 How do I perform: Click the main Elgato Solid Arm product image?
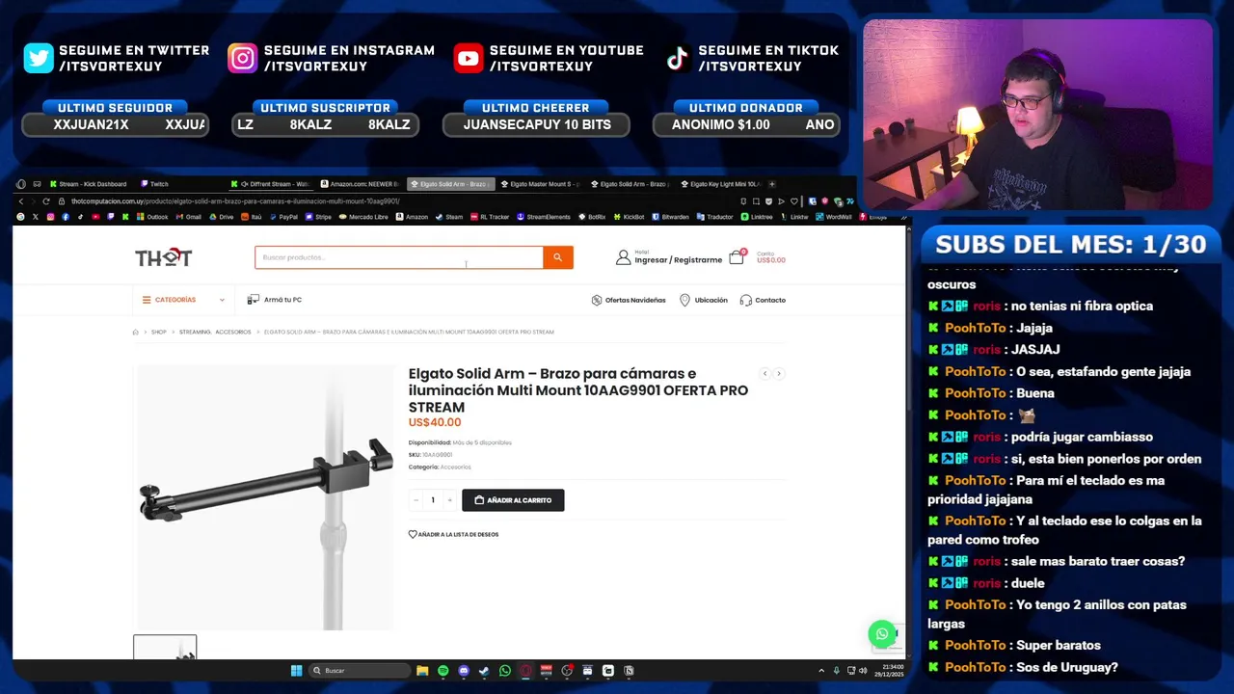click(x=264, y=497)
